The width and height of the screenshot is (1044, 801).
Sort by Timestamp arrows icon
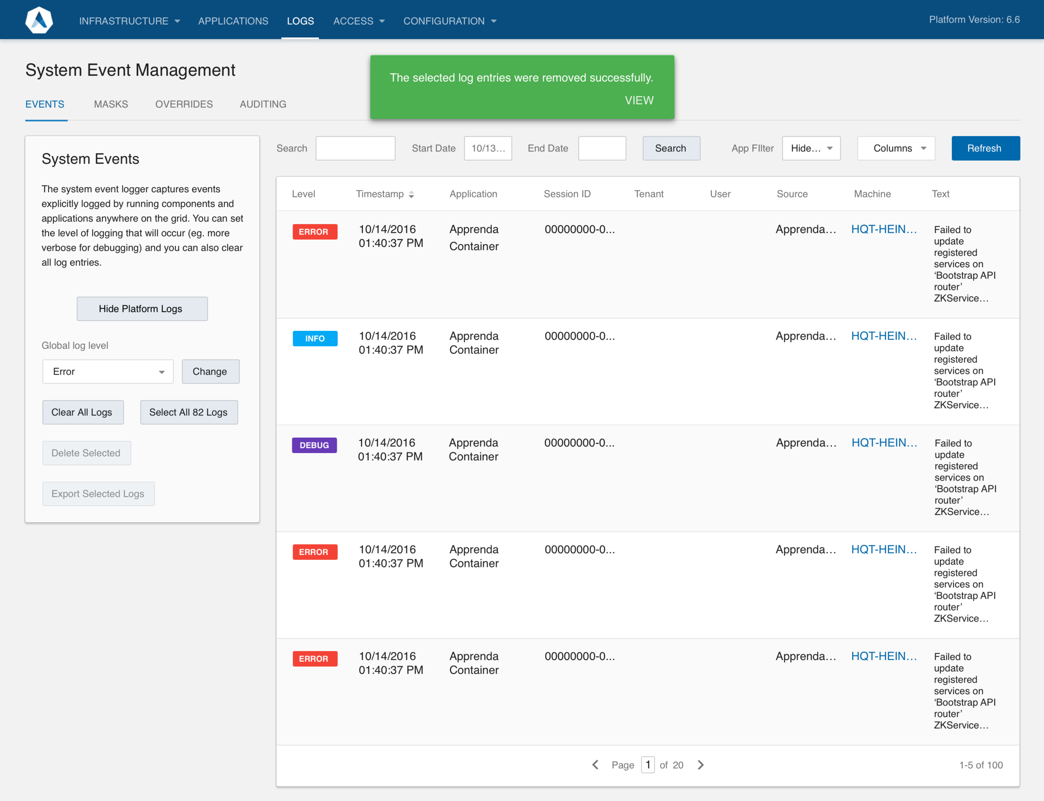click(411, 194)
